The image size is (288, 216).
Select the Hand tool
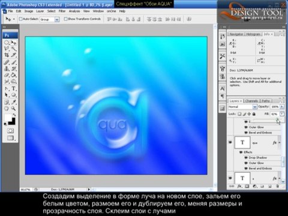coord(7,109)
